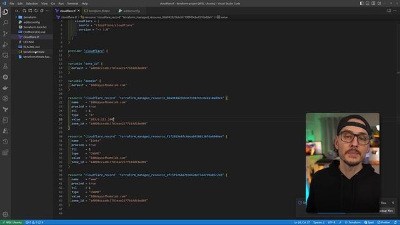The width and height of the screenshot is (400, 225).
Task: Dismiss the notification toast with its X button
Action: pos(393,202)
